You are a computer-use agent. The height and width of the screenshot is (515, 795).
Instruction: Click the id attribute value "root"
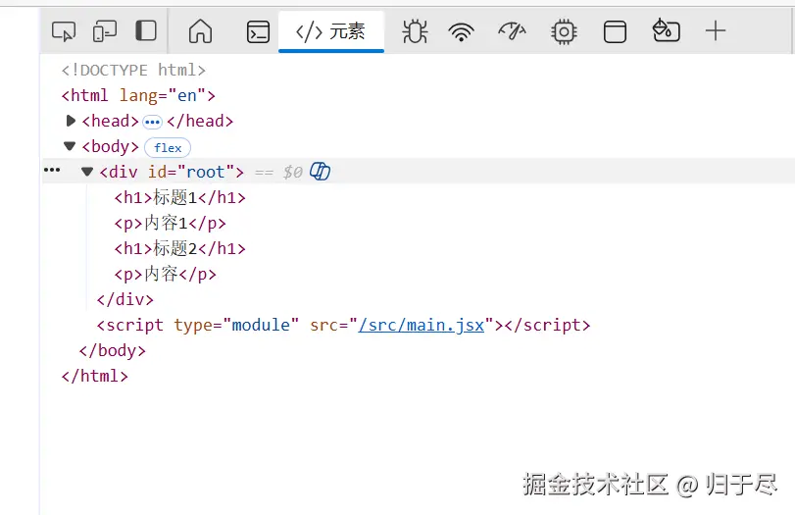[205, 172]
